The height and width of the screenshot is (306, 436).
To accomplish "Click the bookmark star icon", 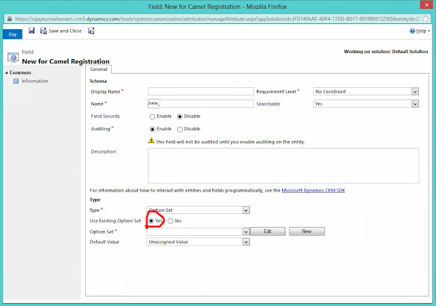I will pos(425,18).
